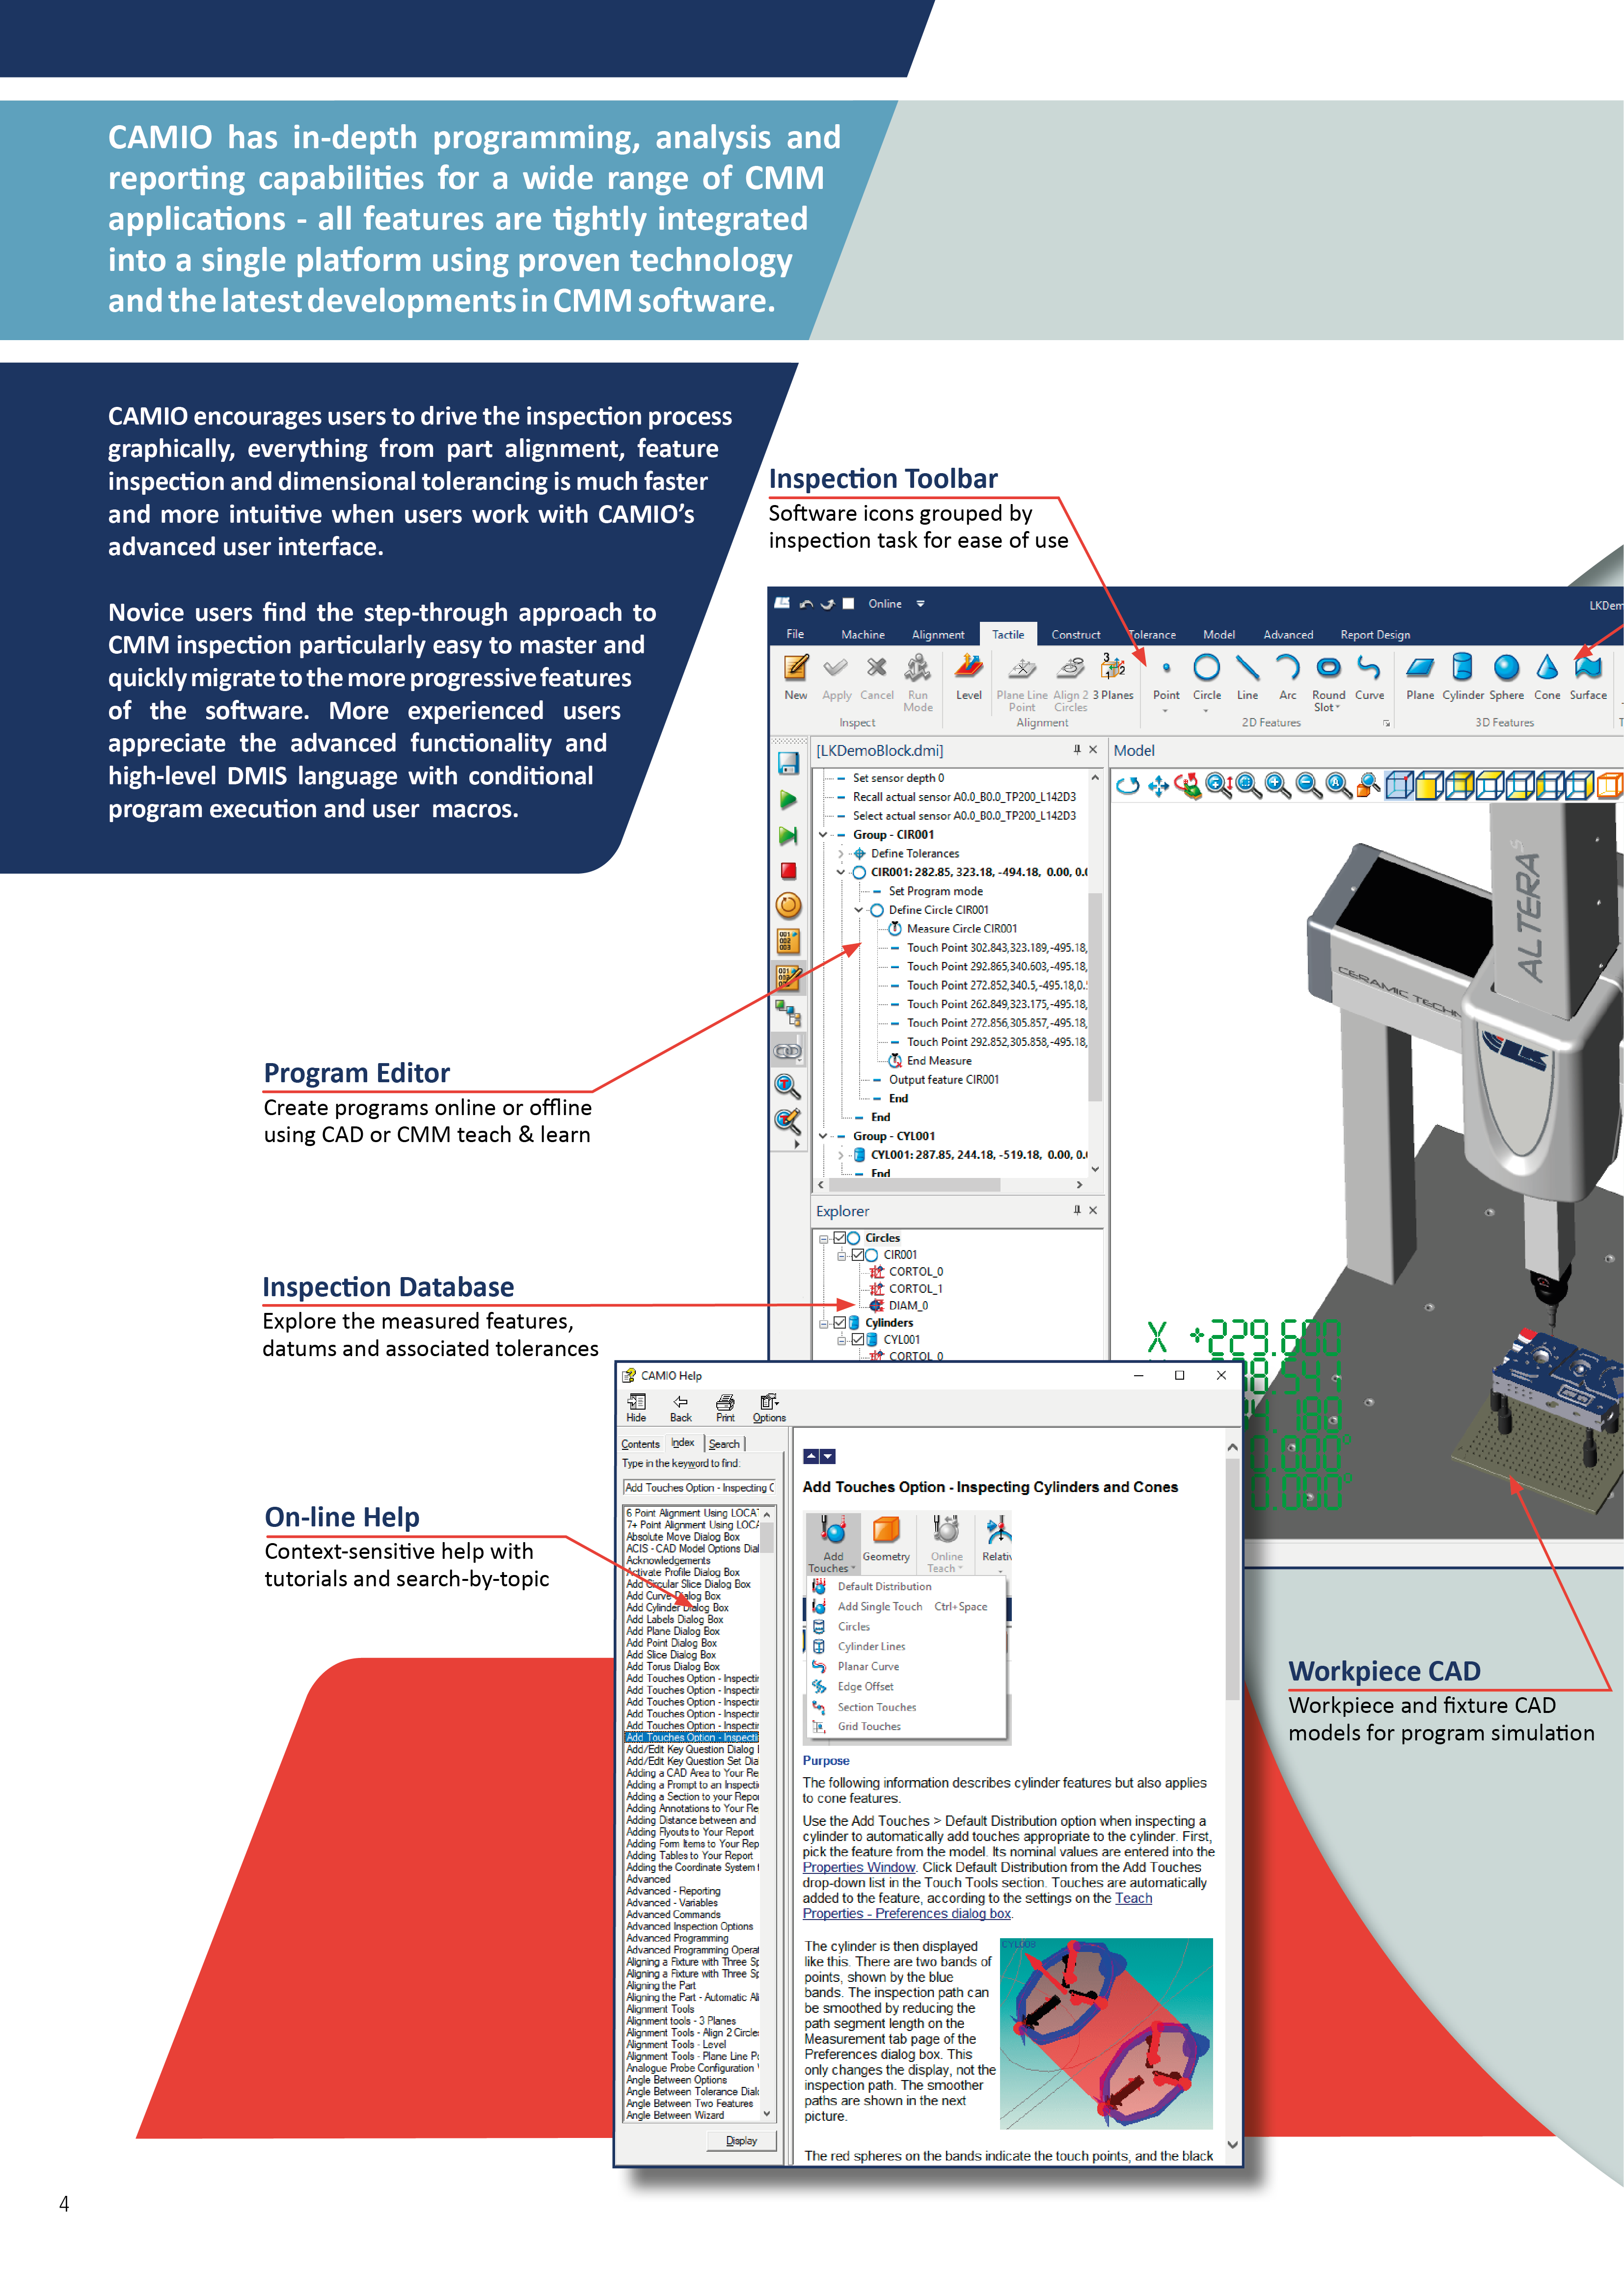Open the Report Design ribbon tab
Image resolution: width=1624 pixels, height=2296 pixels.
click(x=1375, y=634)
